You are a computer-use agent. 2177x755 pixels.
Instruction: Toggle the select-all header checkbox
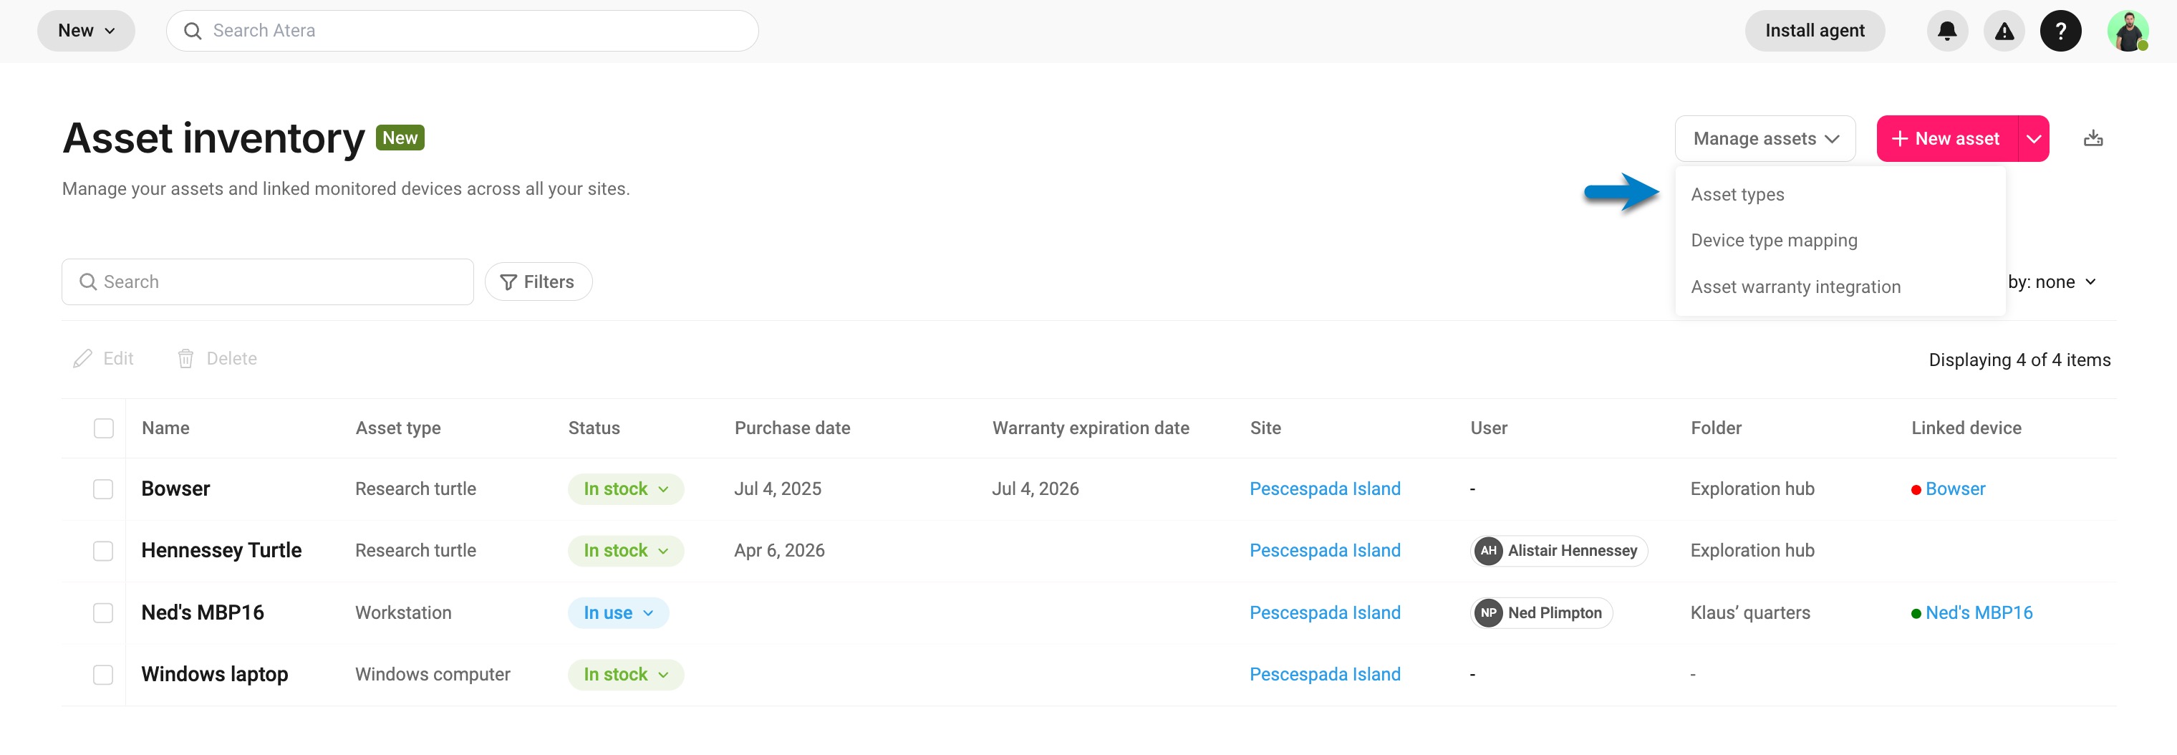[x=103, y=428]
